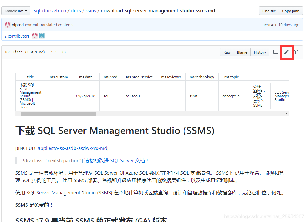Click first contributor avatar
Image resolution: width=307 pixels, height=222 pixels.
click(x=35, y=36)
